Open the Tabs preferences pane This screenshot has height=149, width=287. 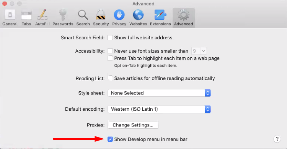click(26, 18)
